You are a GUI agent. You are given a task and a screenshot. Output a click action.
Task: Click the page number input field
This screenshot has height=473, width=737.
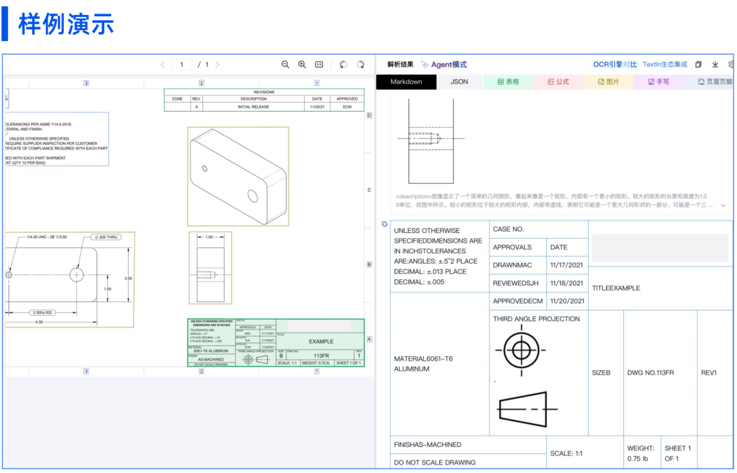[x=181, y=65]
